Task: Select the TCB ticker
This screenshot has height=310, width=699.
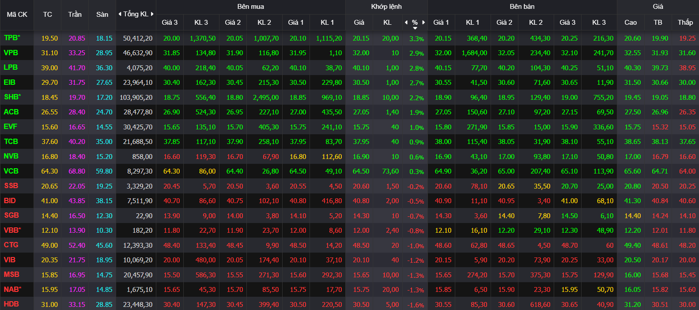Action: click(x=11, y=142)
